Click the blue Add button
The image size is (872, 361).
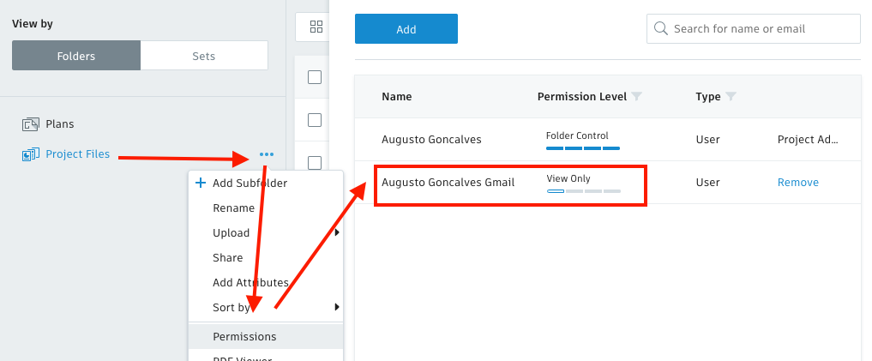click(x=406, y=29)
